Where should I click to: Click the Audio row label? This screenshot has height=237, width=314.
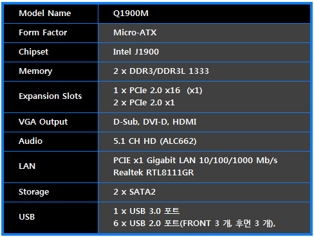pos(31,141)
